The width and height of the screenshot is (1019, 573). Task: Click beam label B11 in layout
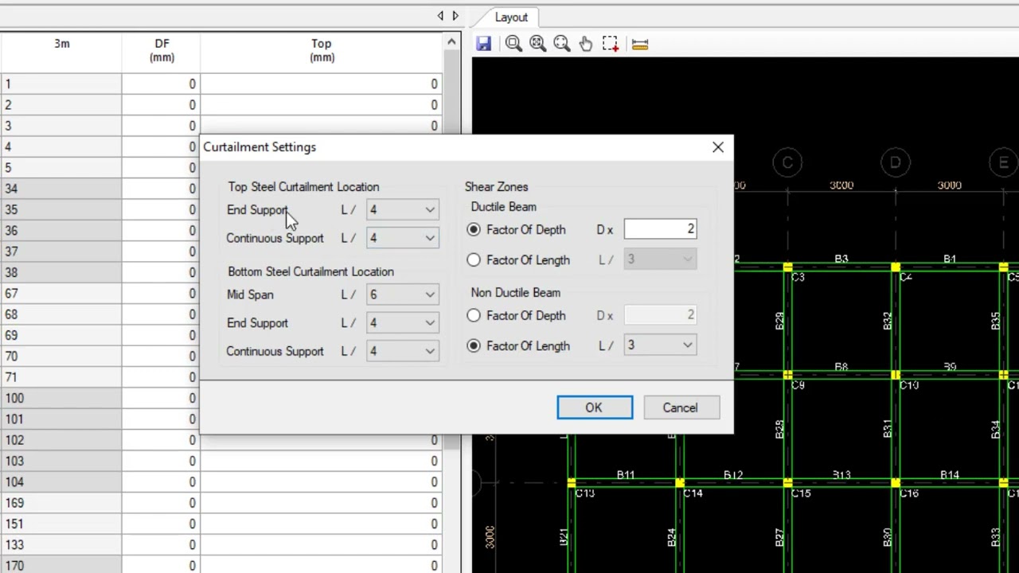(x=626, y=475)
